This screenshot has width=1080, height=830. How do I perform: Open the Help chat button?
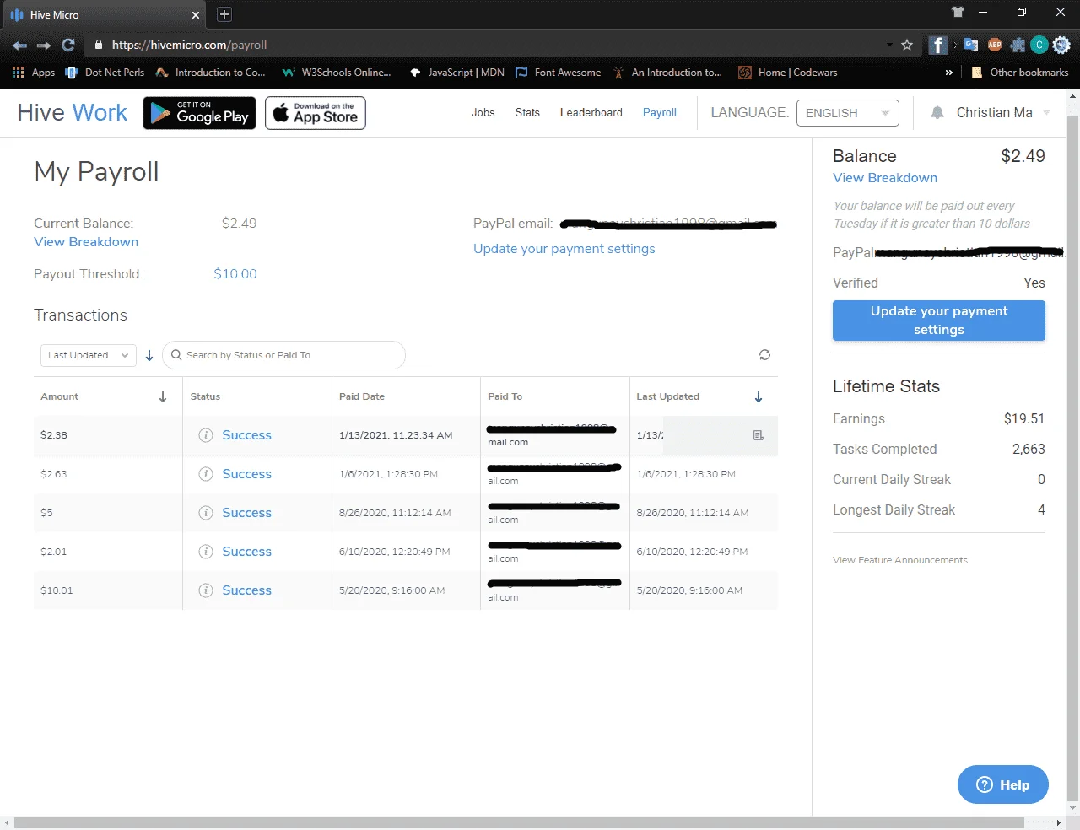coord(1003,784)
